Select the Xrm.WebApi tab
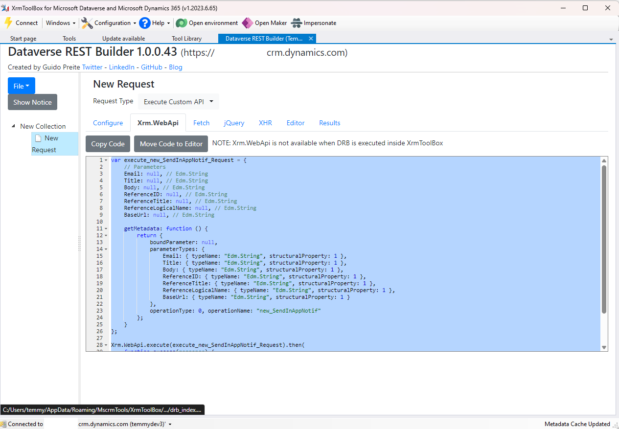 click(158, 123)
